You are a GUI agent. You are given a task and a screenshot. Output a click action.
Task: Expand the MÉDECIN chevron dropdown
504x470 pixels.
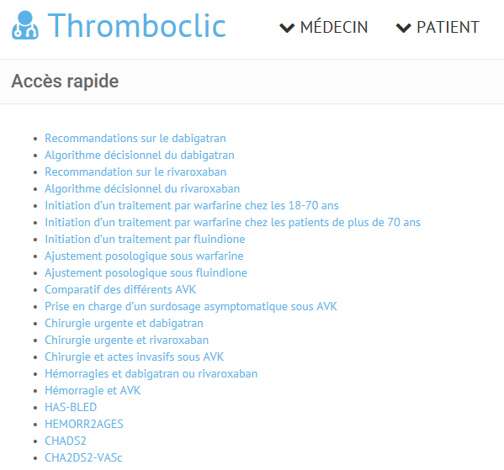(287, 28)
